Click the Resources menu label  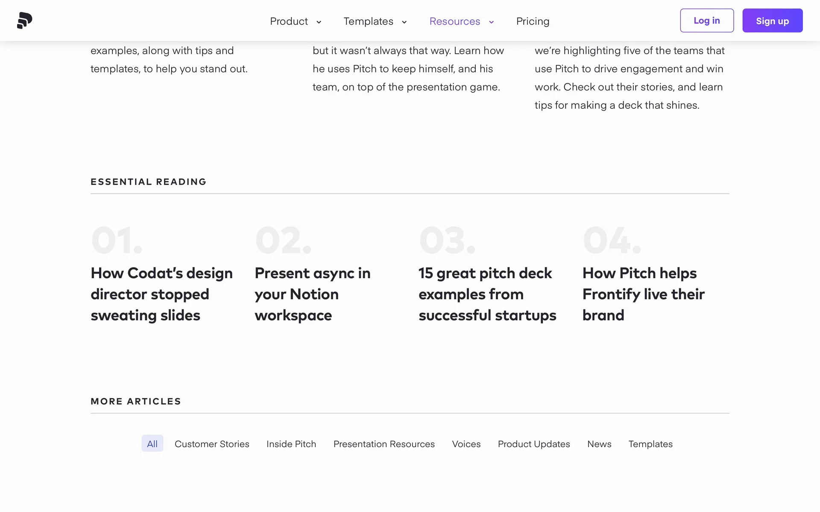pyautogui.click(x=454, y=21)
